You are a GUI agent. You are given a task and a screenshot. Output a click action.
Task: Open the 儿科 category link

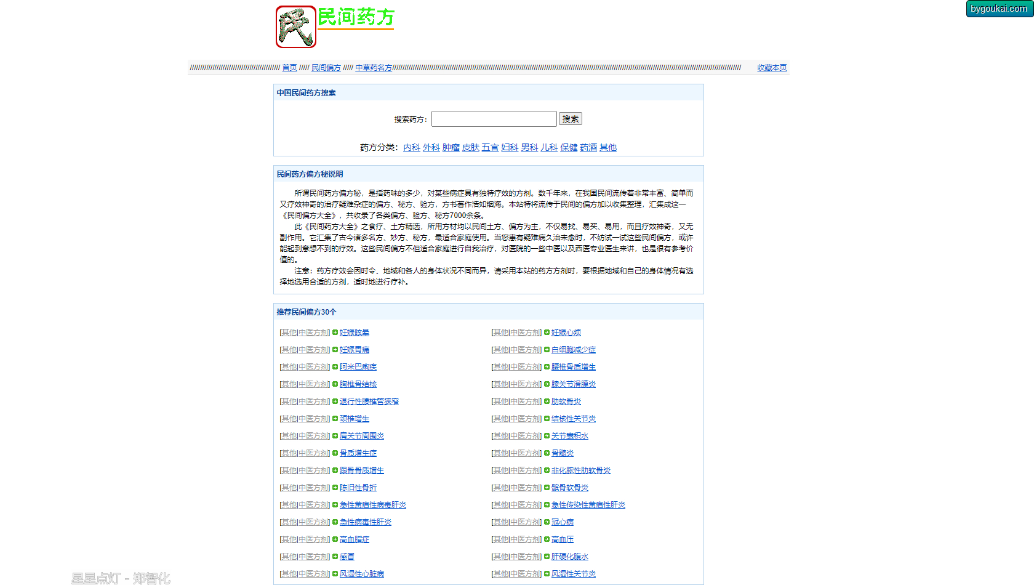coord(549,147)
